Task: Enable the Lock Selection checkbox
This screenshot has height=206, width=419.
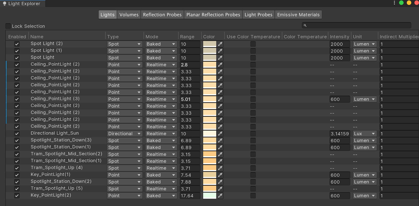Action: (x=8, y=26)
